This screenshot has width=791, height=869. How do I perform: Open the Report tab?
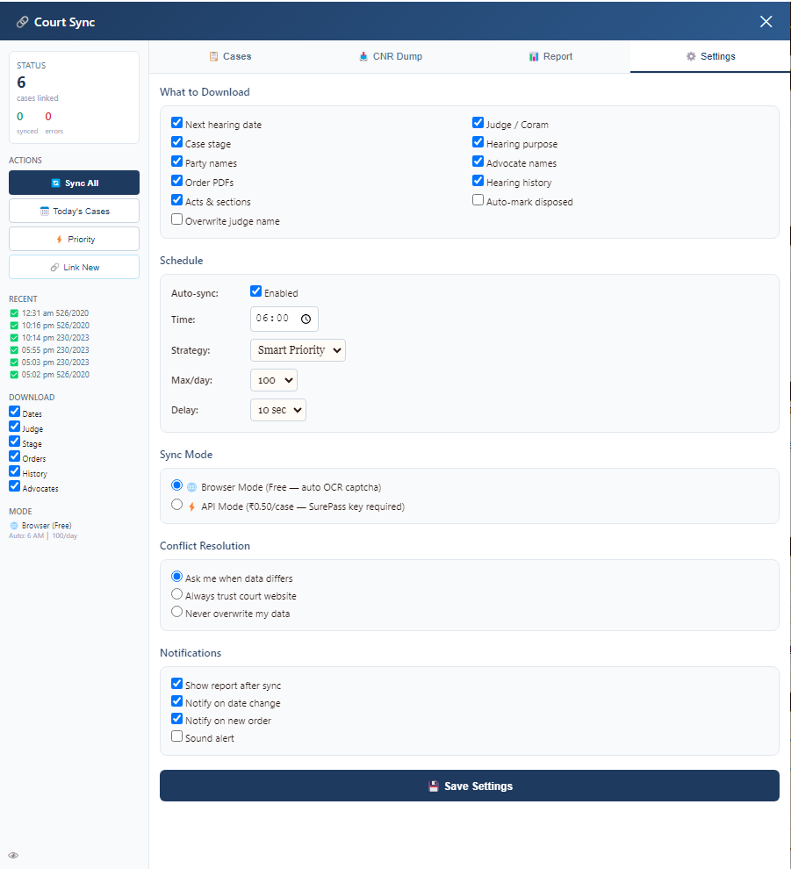pyautogui.click(x=550, y=56)
